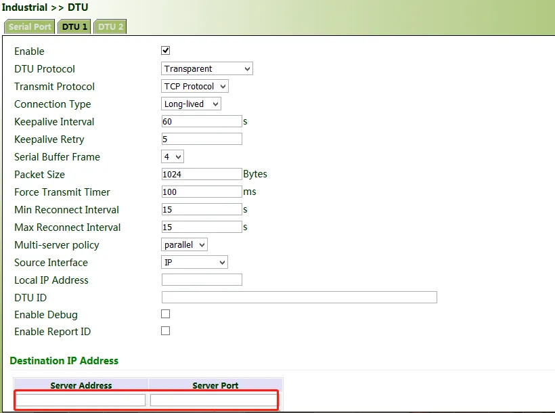This screenshot has width=555, height=413.
Task: Click the Destination IP Address heading
Action: [64, 361]
